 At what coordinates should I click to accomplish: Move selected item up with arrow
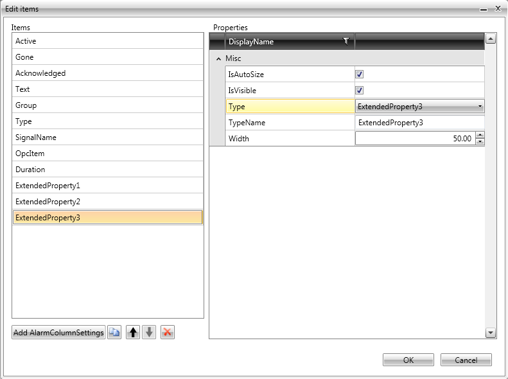[133, 332]
